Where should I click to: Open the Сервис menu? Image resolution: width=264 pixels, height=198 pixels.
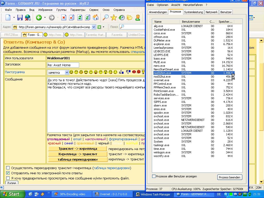click(x=94, y=10)
